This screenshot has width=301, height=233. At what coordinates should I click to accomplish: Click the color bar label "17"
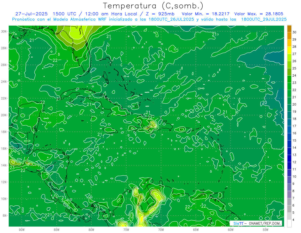coord(294,126)
